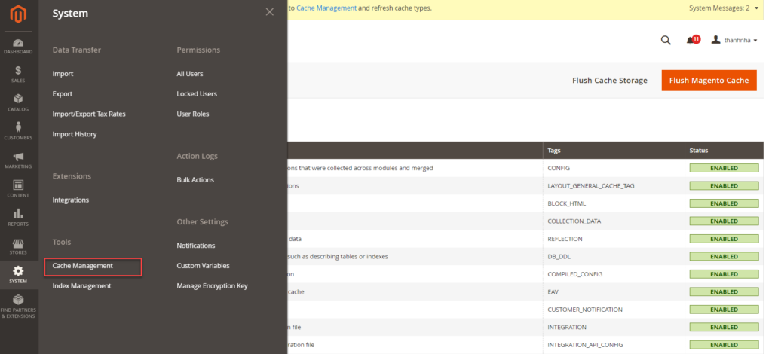The height and width of the screenshot is (354, 772).
Task: Click the EAV tag cell
Action: click(x=614, y=292)
